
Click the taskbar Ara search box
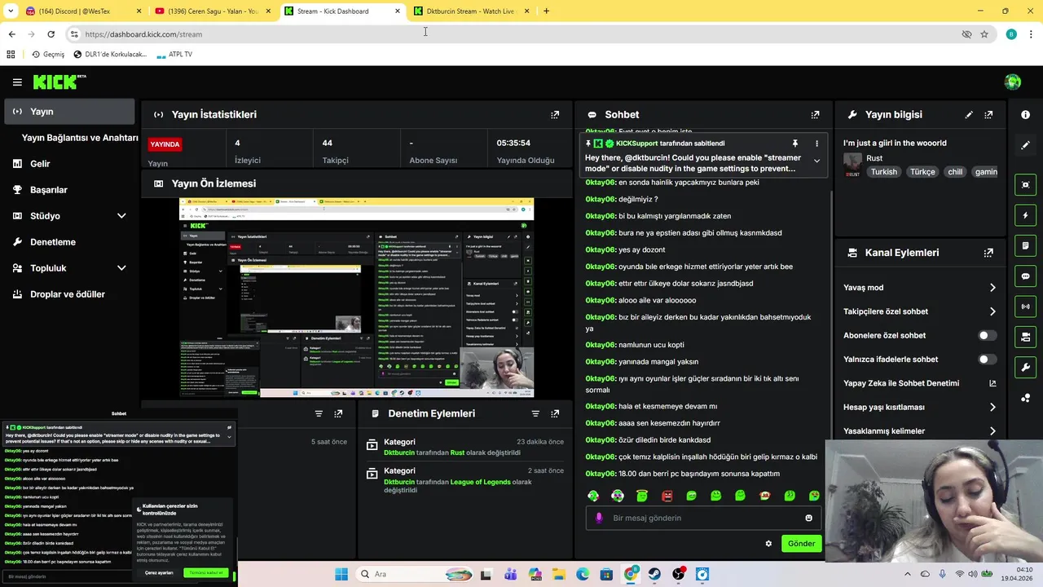pos(415,574)
